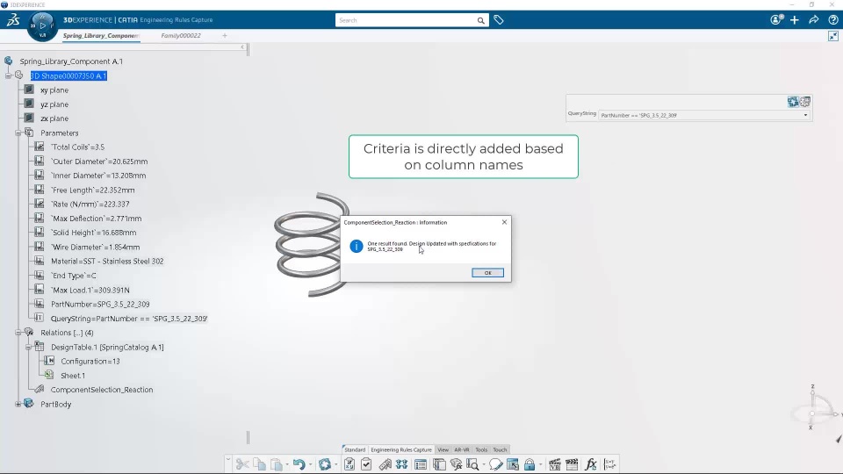This screenshot has height=474, width=843.
Task: Open the 6WTags tag icon
Action: [499, 20]
